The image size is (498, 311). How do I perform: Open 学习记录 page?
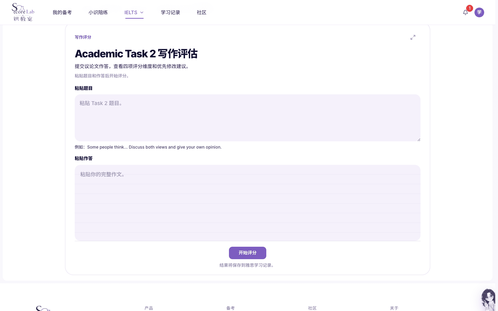point(170,12)
